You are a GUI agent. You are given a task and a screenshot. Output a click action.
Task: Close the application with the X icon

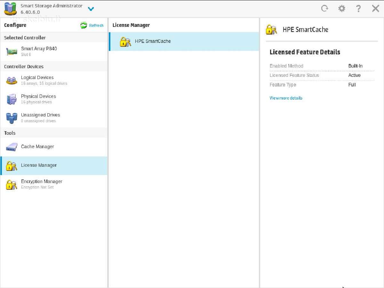point(376,8)
